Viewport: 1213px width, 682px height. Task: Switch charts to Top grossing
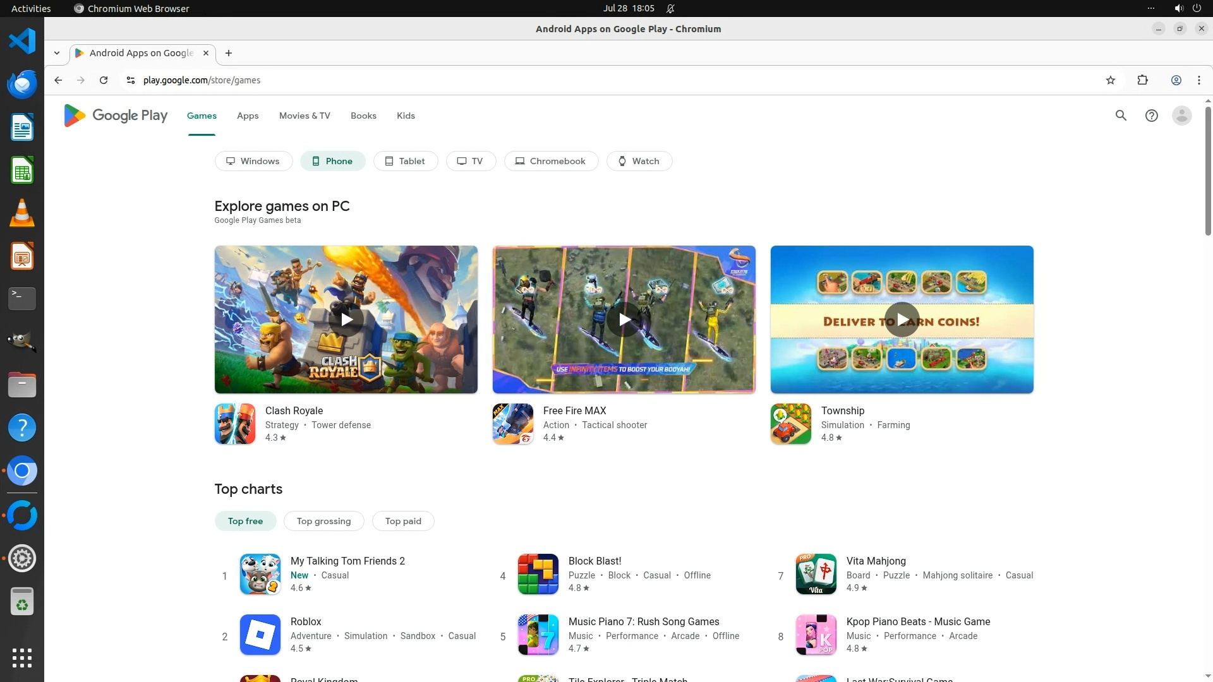click(x=323, y=521)
